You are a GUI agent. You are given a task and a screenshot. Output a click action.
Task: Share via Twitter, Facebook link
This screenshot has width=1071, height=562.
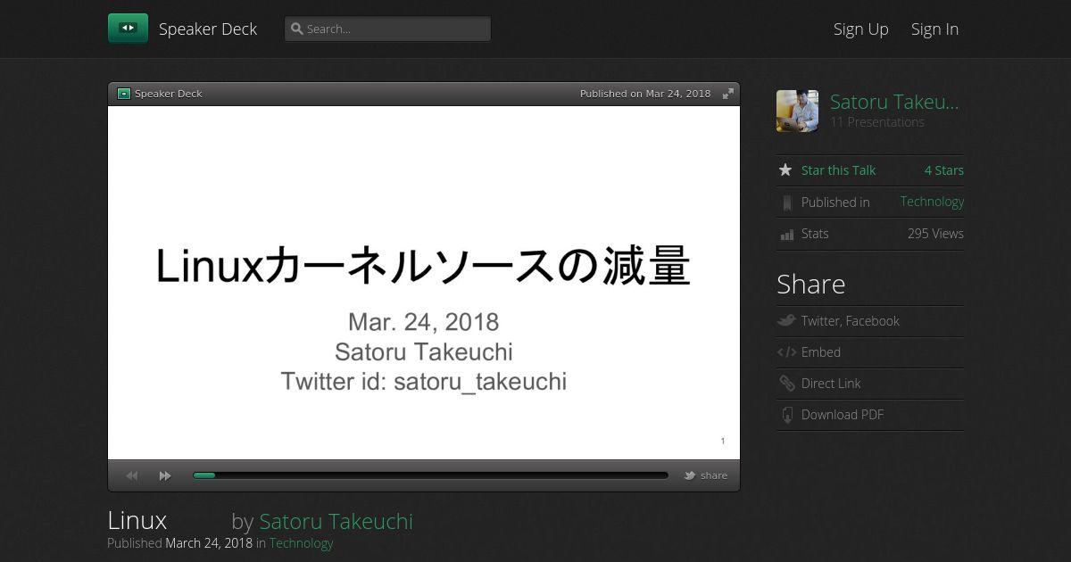[851, 321]
